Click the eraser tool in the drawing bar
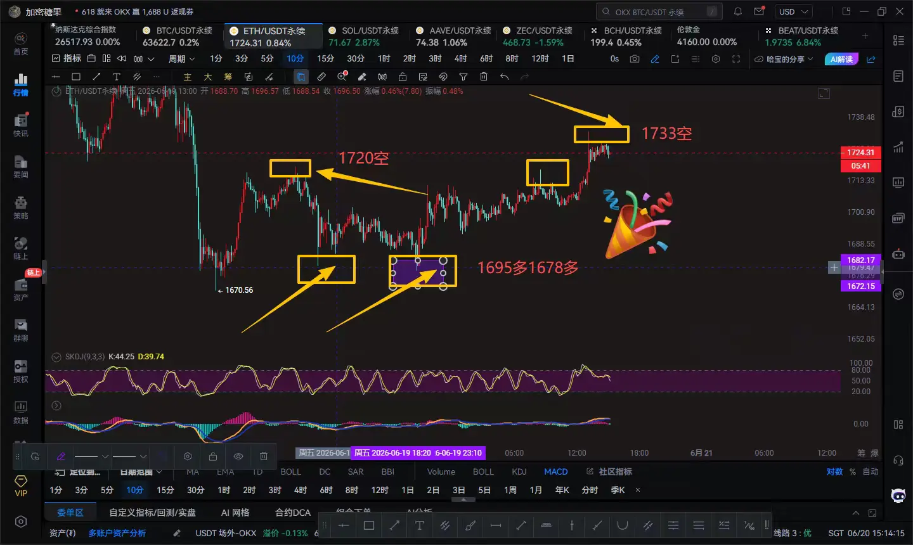 pyautogui.click(x=362, y=77)
